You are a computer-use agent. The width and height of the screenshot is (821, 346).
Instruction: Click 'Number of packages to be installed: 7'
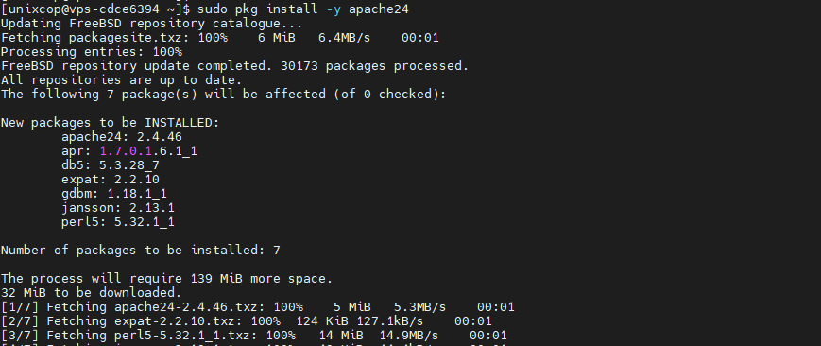[x=141, y=251]
